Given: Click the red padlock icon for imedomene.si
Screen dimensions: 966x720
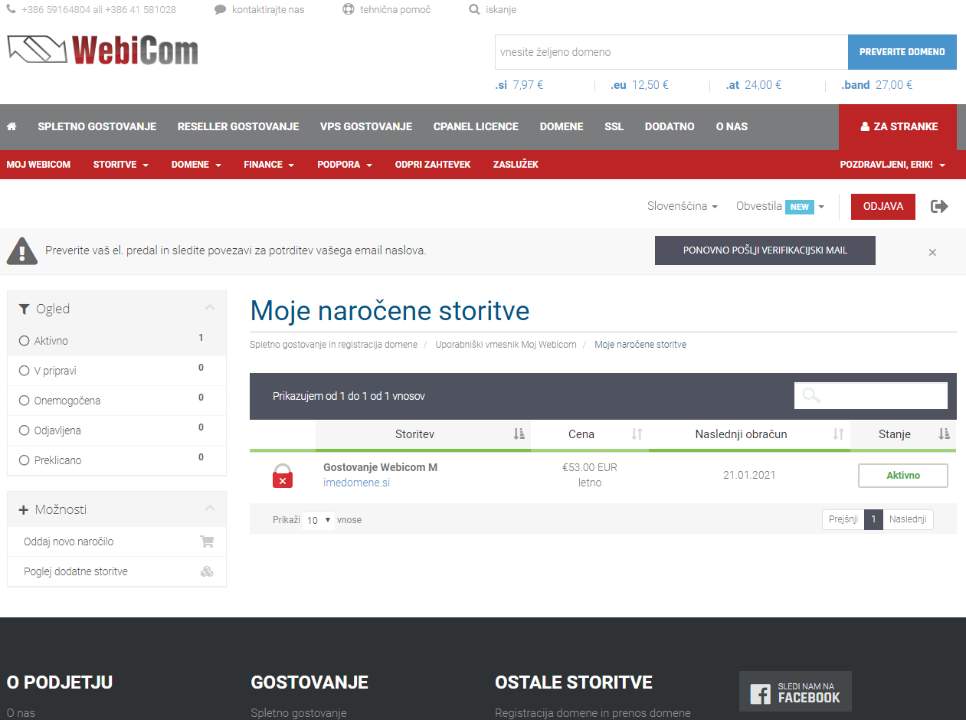Looking at the screenshot, I should pos(283,476).
